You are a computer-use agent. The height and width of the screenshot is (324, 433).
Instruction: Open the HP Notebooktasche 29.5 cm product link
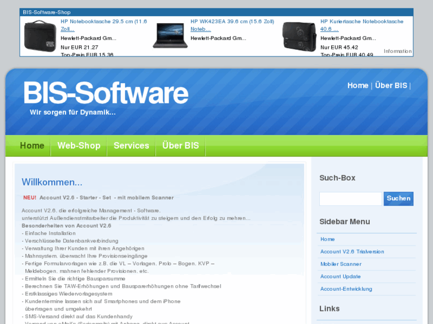[x=104, y=25]
